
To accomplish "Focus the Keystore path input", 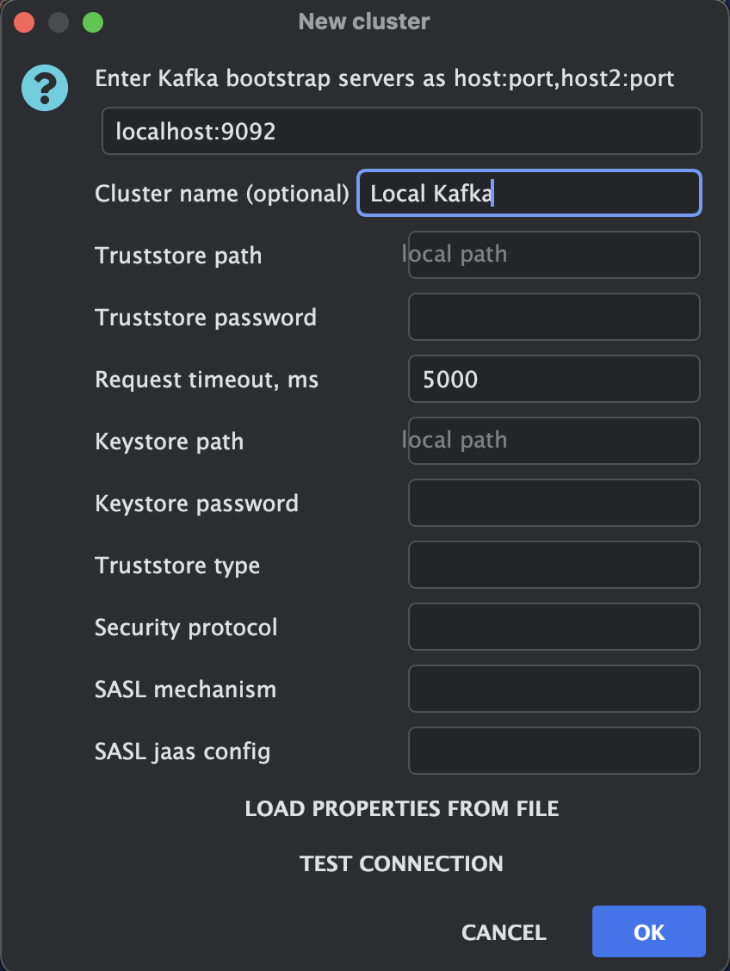I will tap(554, 441).
